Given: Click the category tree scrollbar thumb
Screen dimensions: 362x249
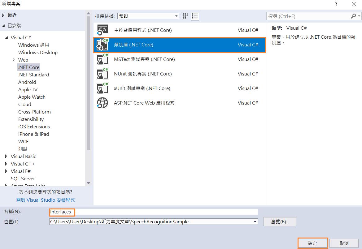Looking at the screenshot, I should click(88, 83).
